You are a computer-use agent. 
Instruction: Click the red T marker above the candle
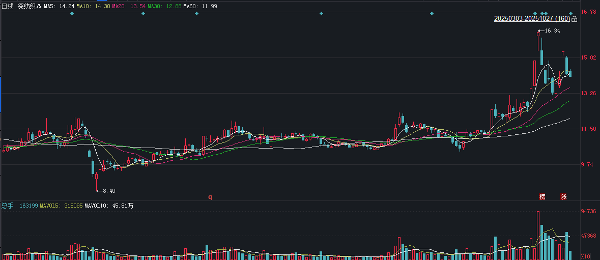click(x=563, y=53)
